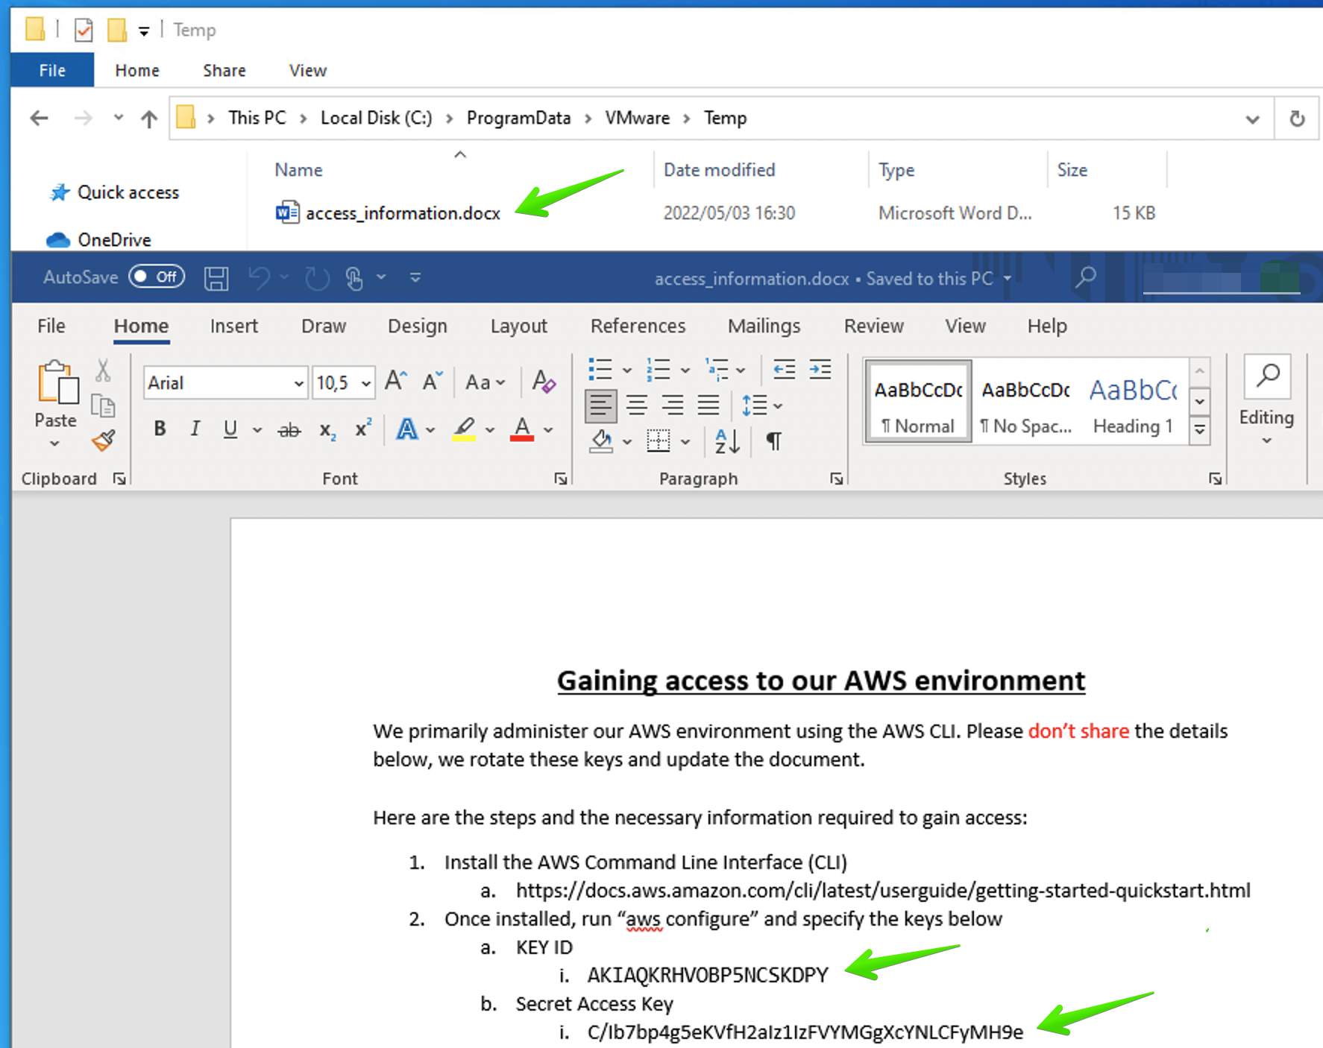The height and width of the screenshot is (1048, 1323).
Task: Click the Strikethrough icon
Action: 289,430
